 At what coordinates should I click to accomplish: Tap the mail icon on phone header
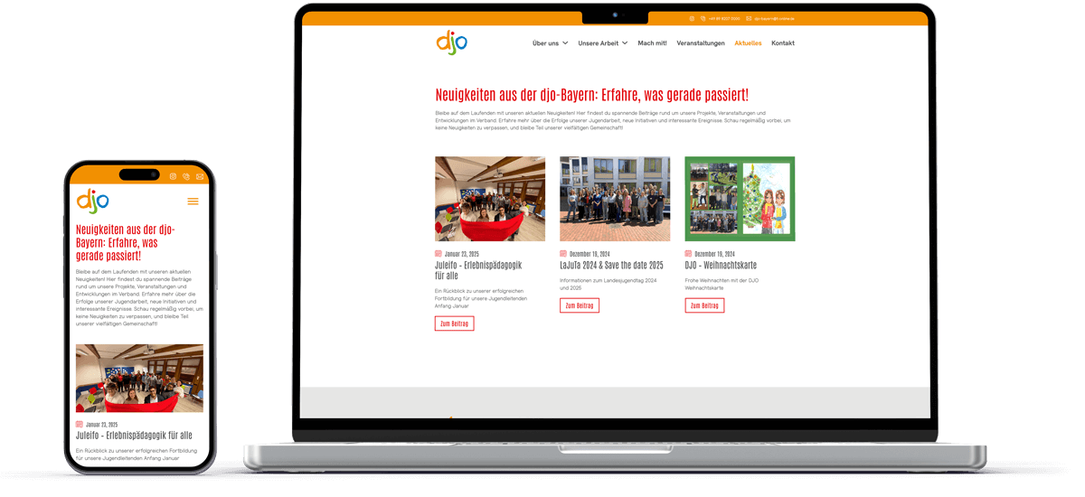[200, 177]
